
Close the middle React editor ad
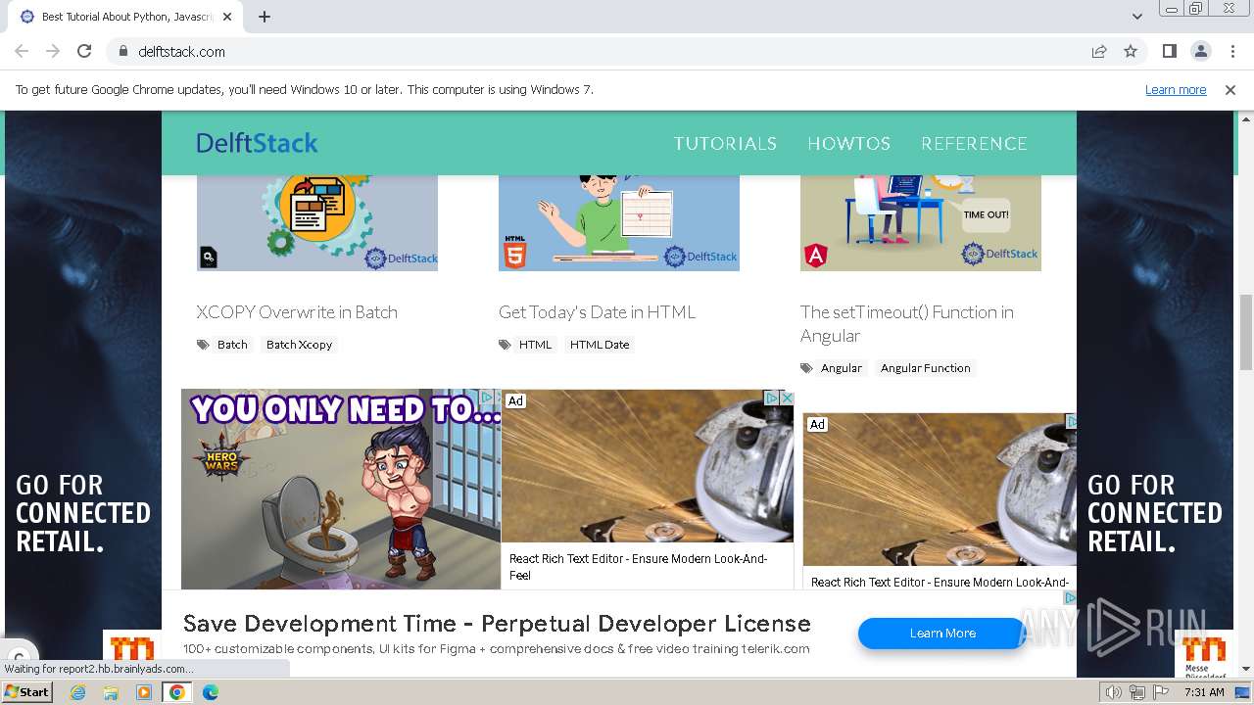pos(786,398)
